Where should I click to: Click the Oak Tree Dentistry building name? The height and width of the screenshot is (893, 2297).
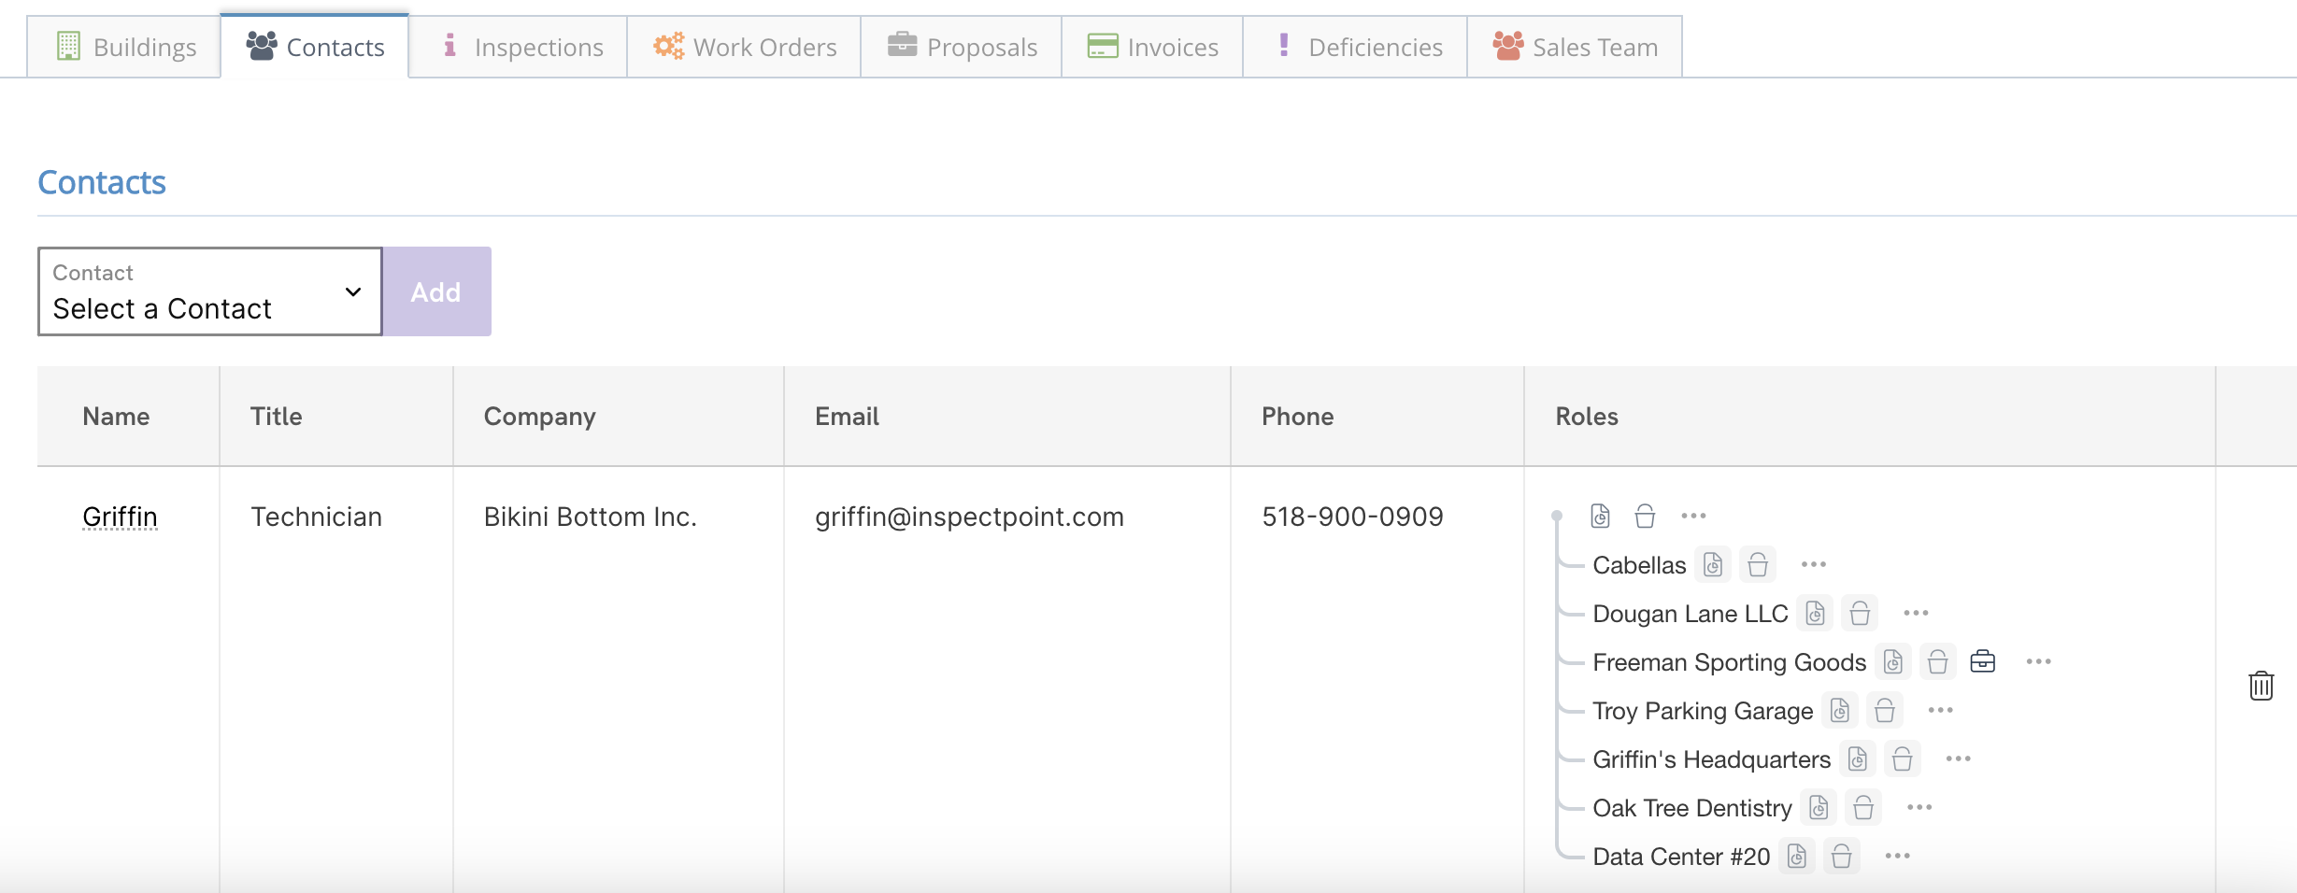tap(1691, 808)
